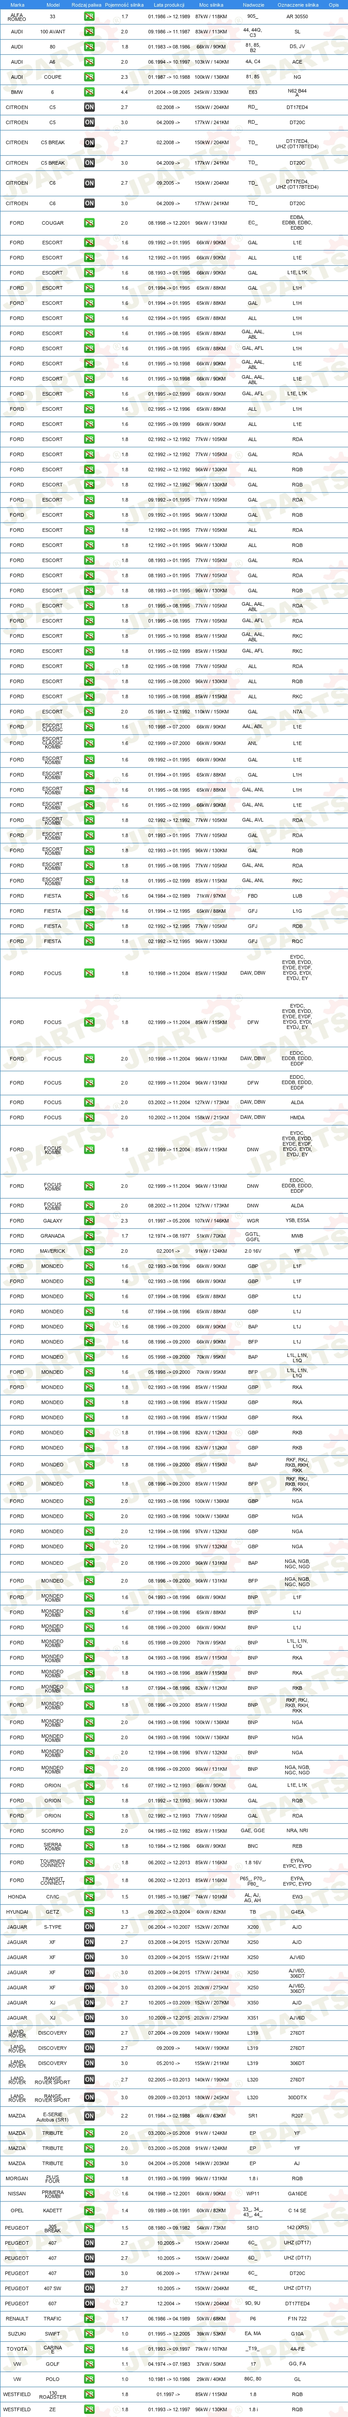Click the petrol icon for Honda Civic

pos(89,1896)
